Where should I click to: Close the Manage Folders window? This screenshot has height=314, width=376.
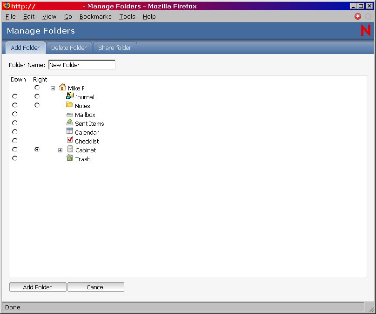(x=369, y=6)
